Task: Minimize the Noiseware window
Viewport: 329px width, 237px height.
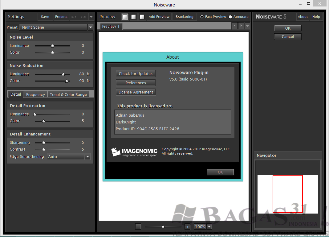Action: click(300, 4)
